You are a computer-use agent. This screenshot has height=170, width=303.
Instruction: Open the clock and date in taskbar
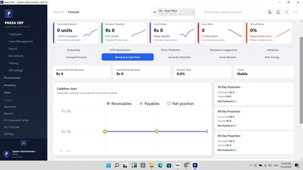286,165
